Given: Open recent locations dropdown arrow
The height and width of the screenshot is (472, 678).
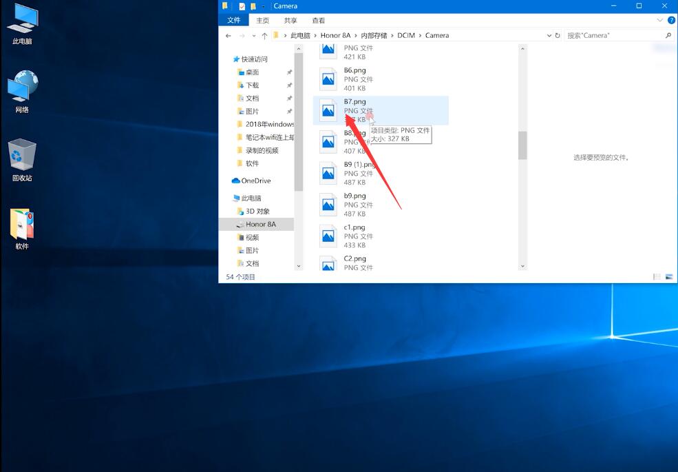Looking at the screenshot, I should [x=254, y=36].
